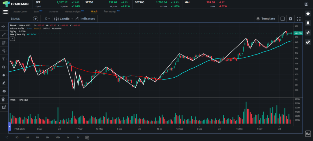313x141 pixels.
Task: Expand the Fibonacci tool options arrow
Action: tap(7, 43)
